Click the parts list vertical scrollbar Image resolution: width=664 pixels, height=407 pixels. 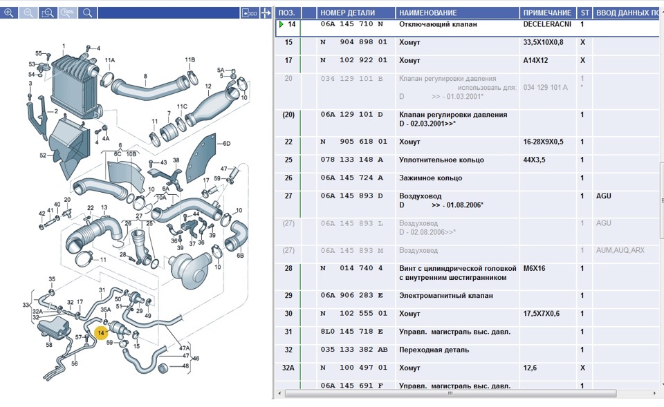661,199
